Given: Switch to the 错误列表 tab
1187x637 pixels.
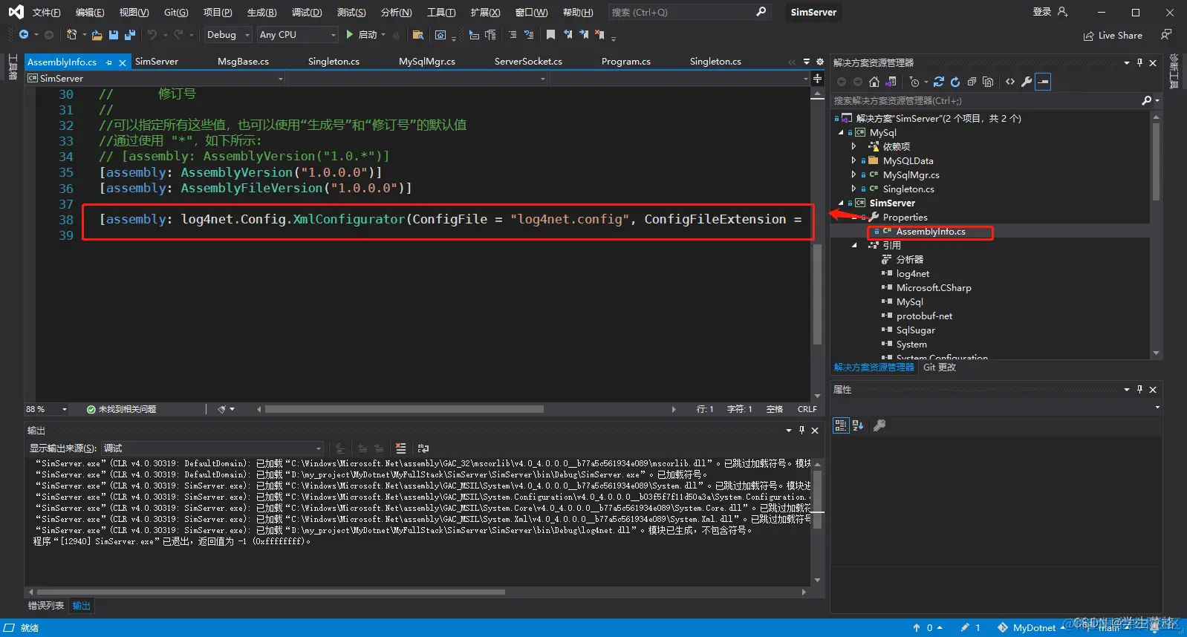Looking at the screenshot, I should pos(46,606).
